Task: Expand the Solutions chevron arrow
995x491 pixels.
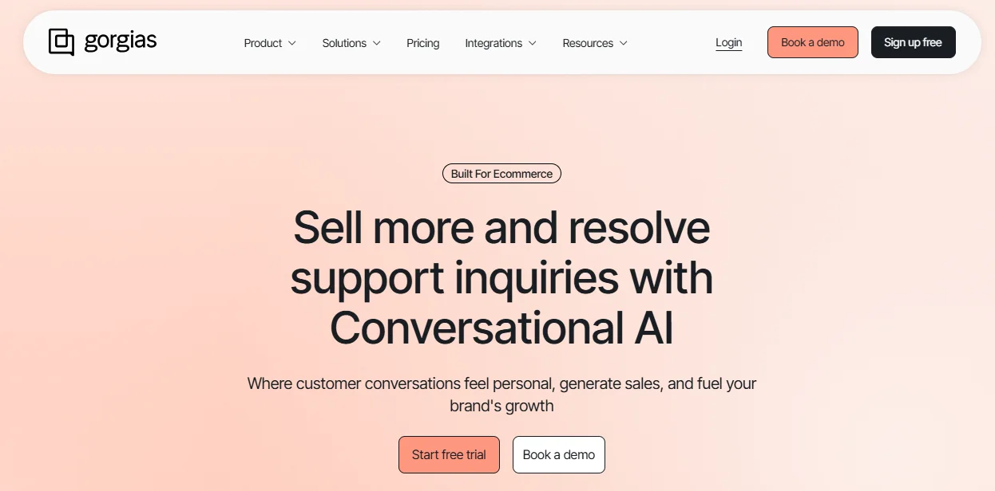Action: coord(376,43)
